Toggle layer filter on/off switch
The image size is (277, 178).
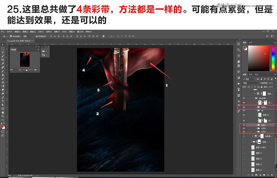pyautogui.click(x=275, y=79)
